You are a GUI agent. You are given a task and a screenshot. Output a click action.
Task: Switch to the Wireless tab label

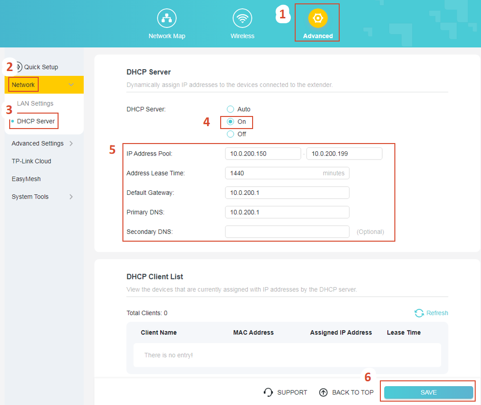click(242, 36)
